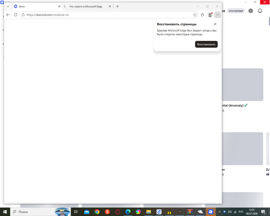Open the taskbar clock showing 12:31

[x=252, y=212]
